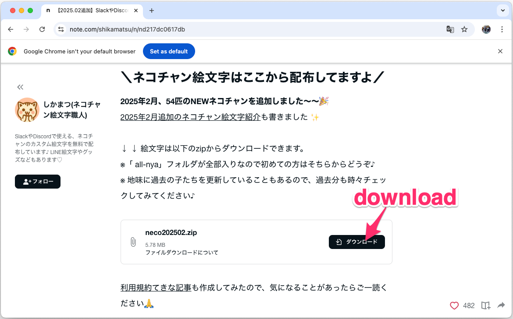Click the heart like icon
This screenshot has width=513, height=319.
[x=454, y=305]
